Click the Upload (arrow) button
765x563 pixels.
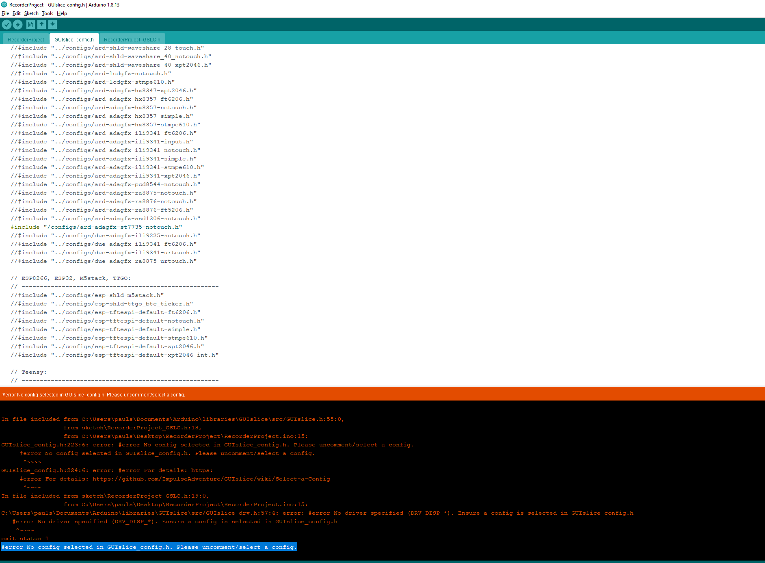[17, 24]
